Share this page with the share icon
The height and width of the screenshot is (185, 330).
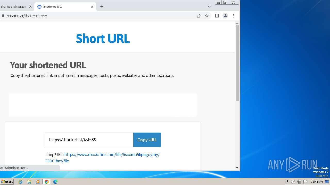[199, 16]
